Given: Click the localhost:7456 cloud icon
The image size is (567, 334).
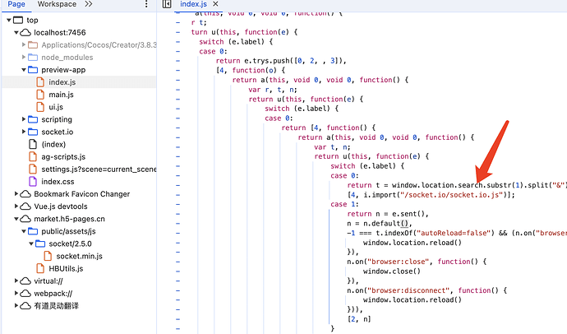Looking at the screenshot, I should pyautogui.click(x=25, y=33).
